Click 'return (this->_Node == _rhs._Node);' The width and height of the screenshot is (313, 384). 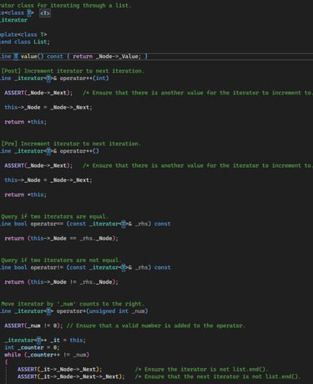[61, 239]
